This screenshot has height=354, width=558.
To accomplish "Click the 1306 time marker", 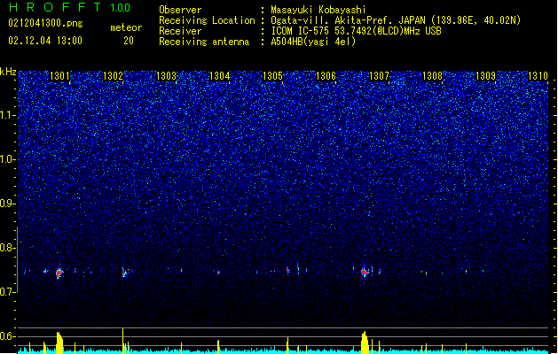I will click(x=326, y=76).
